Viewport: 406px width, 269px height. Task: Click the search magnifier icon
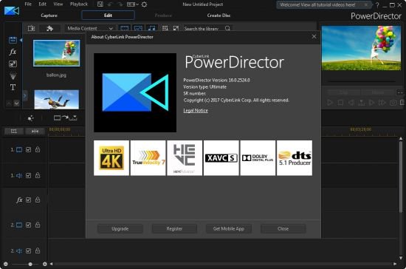227,28
